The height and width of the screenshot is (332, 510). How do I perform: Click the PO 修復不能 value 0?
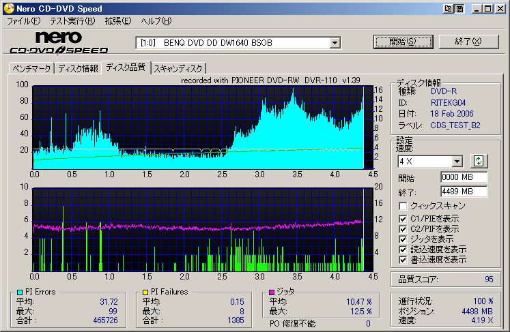[368, 324]
